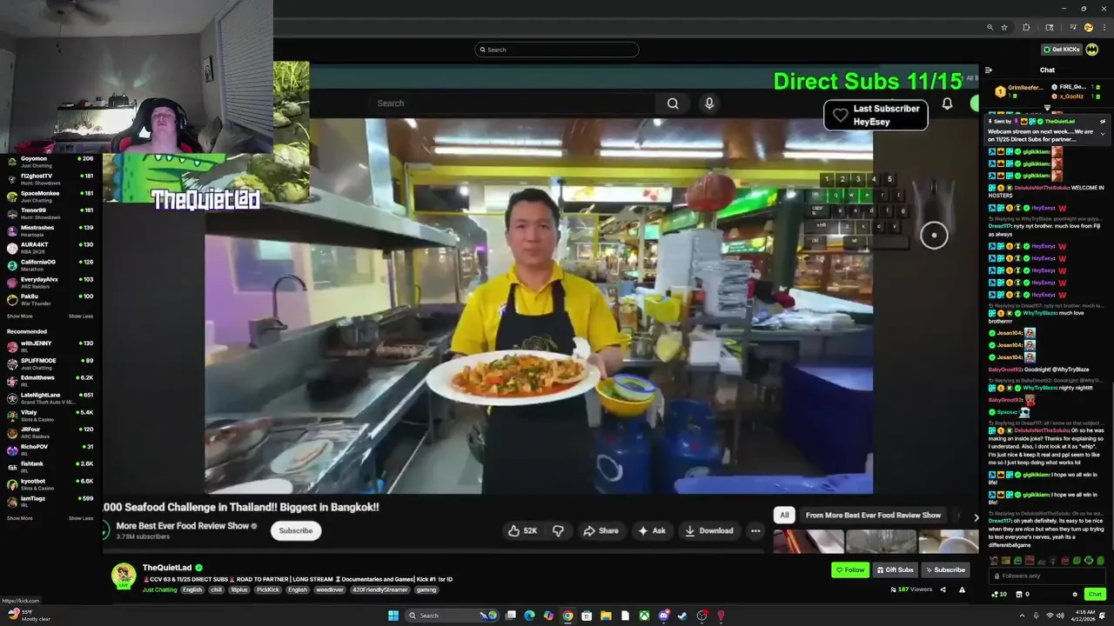This screenshot has height=626, width=1114.
Task: Open Steam from the taskbar
Action: (682, 616)
